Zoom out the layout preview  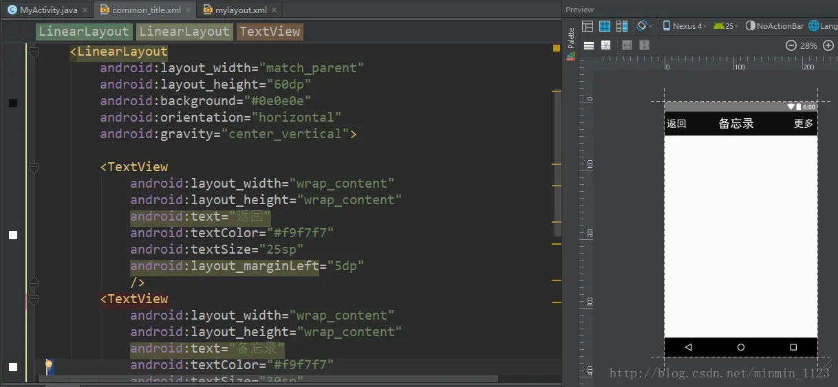791,45
